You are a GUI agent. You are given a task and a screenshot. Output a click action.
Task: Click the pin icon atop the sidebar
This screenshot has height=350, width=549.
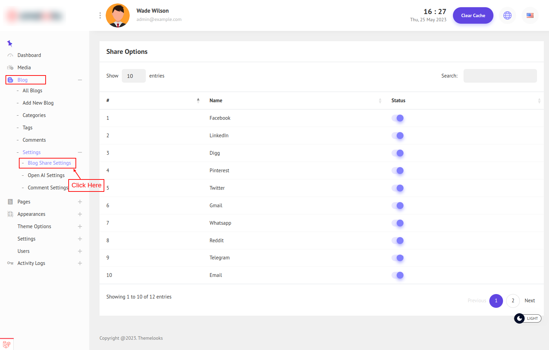click(10, 43)
